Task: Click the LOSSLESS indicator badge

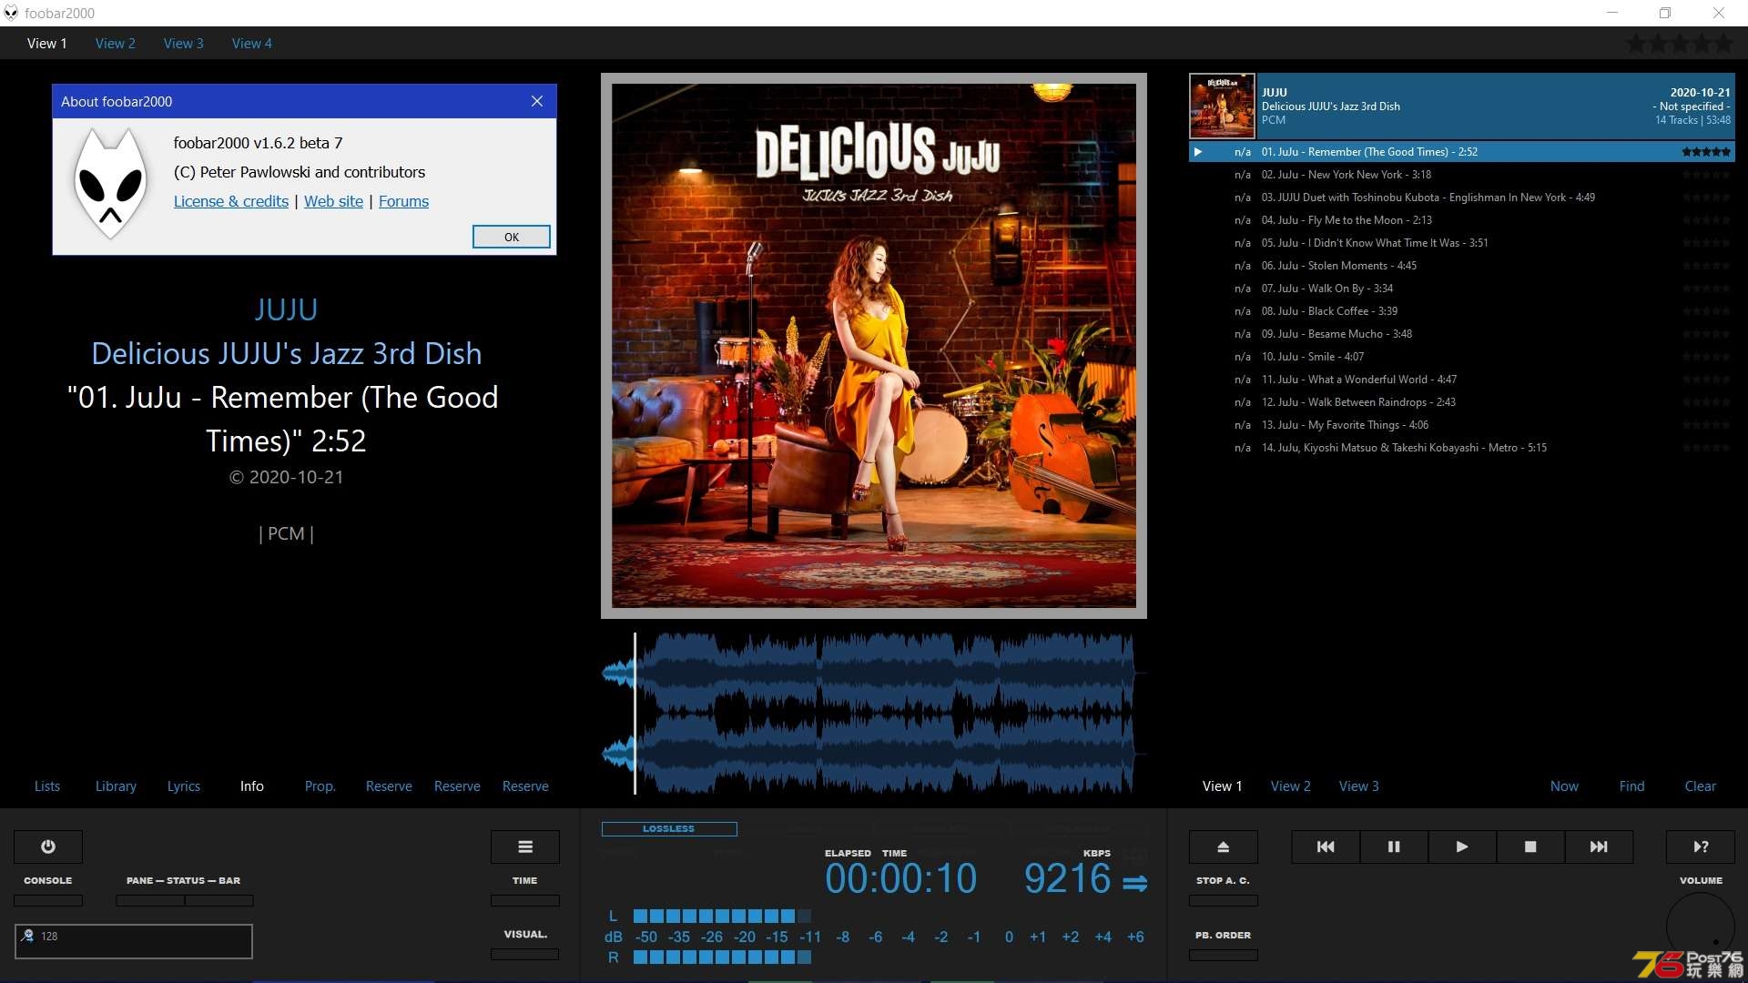Action: pos(669,829)
